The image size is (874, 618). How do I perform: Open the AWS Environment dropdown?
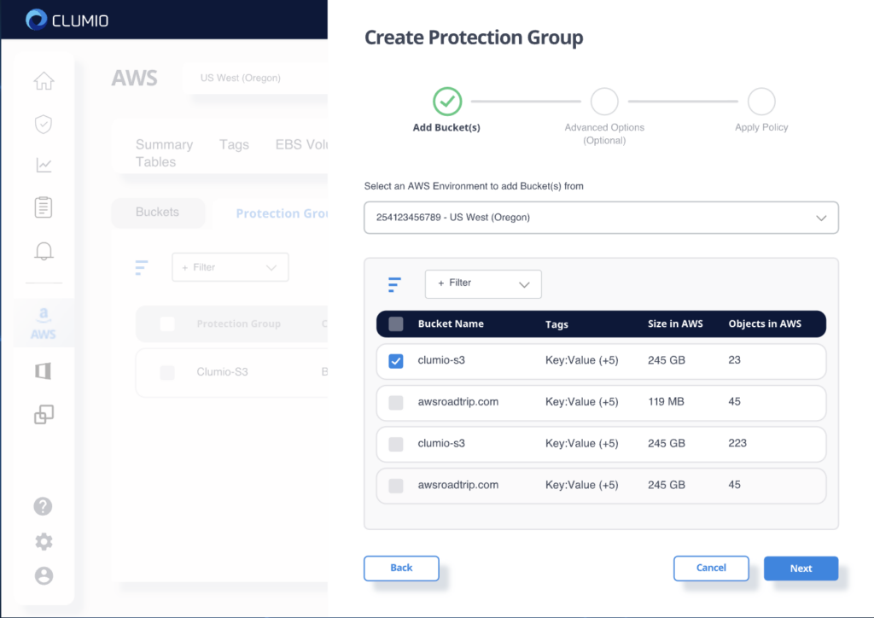pos(601,218)
